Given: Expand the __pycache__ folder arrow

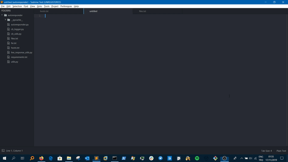Looking at the screenshot, I should coord(5,20).
